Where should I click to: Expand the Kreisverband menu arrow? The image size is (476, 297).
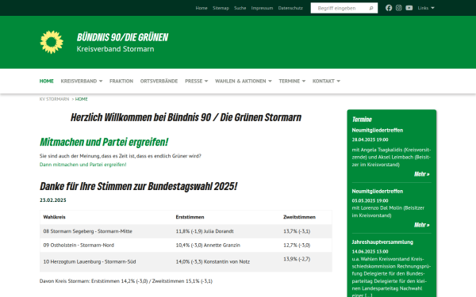click(101, 82)
